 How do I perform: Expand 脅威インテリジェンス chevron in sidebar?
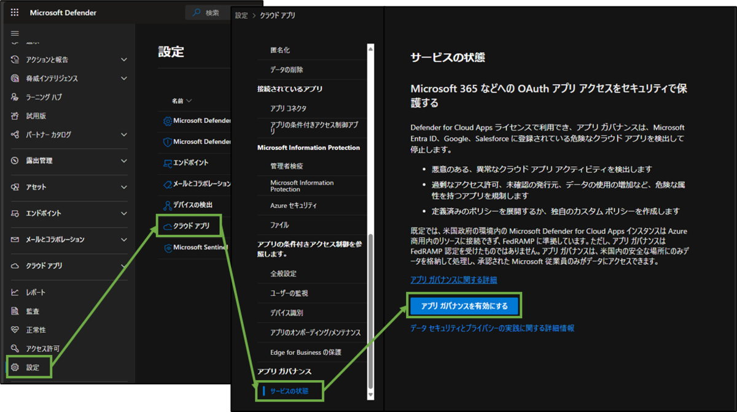(124, 78)
